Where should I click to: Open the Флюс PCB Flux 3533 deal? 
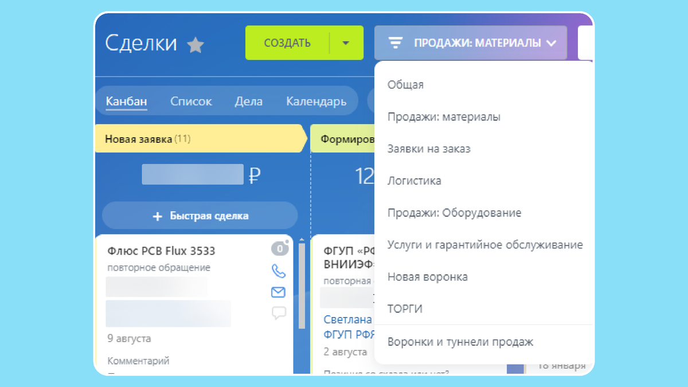click(x=161, y=251)
